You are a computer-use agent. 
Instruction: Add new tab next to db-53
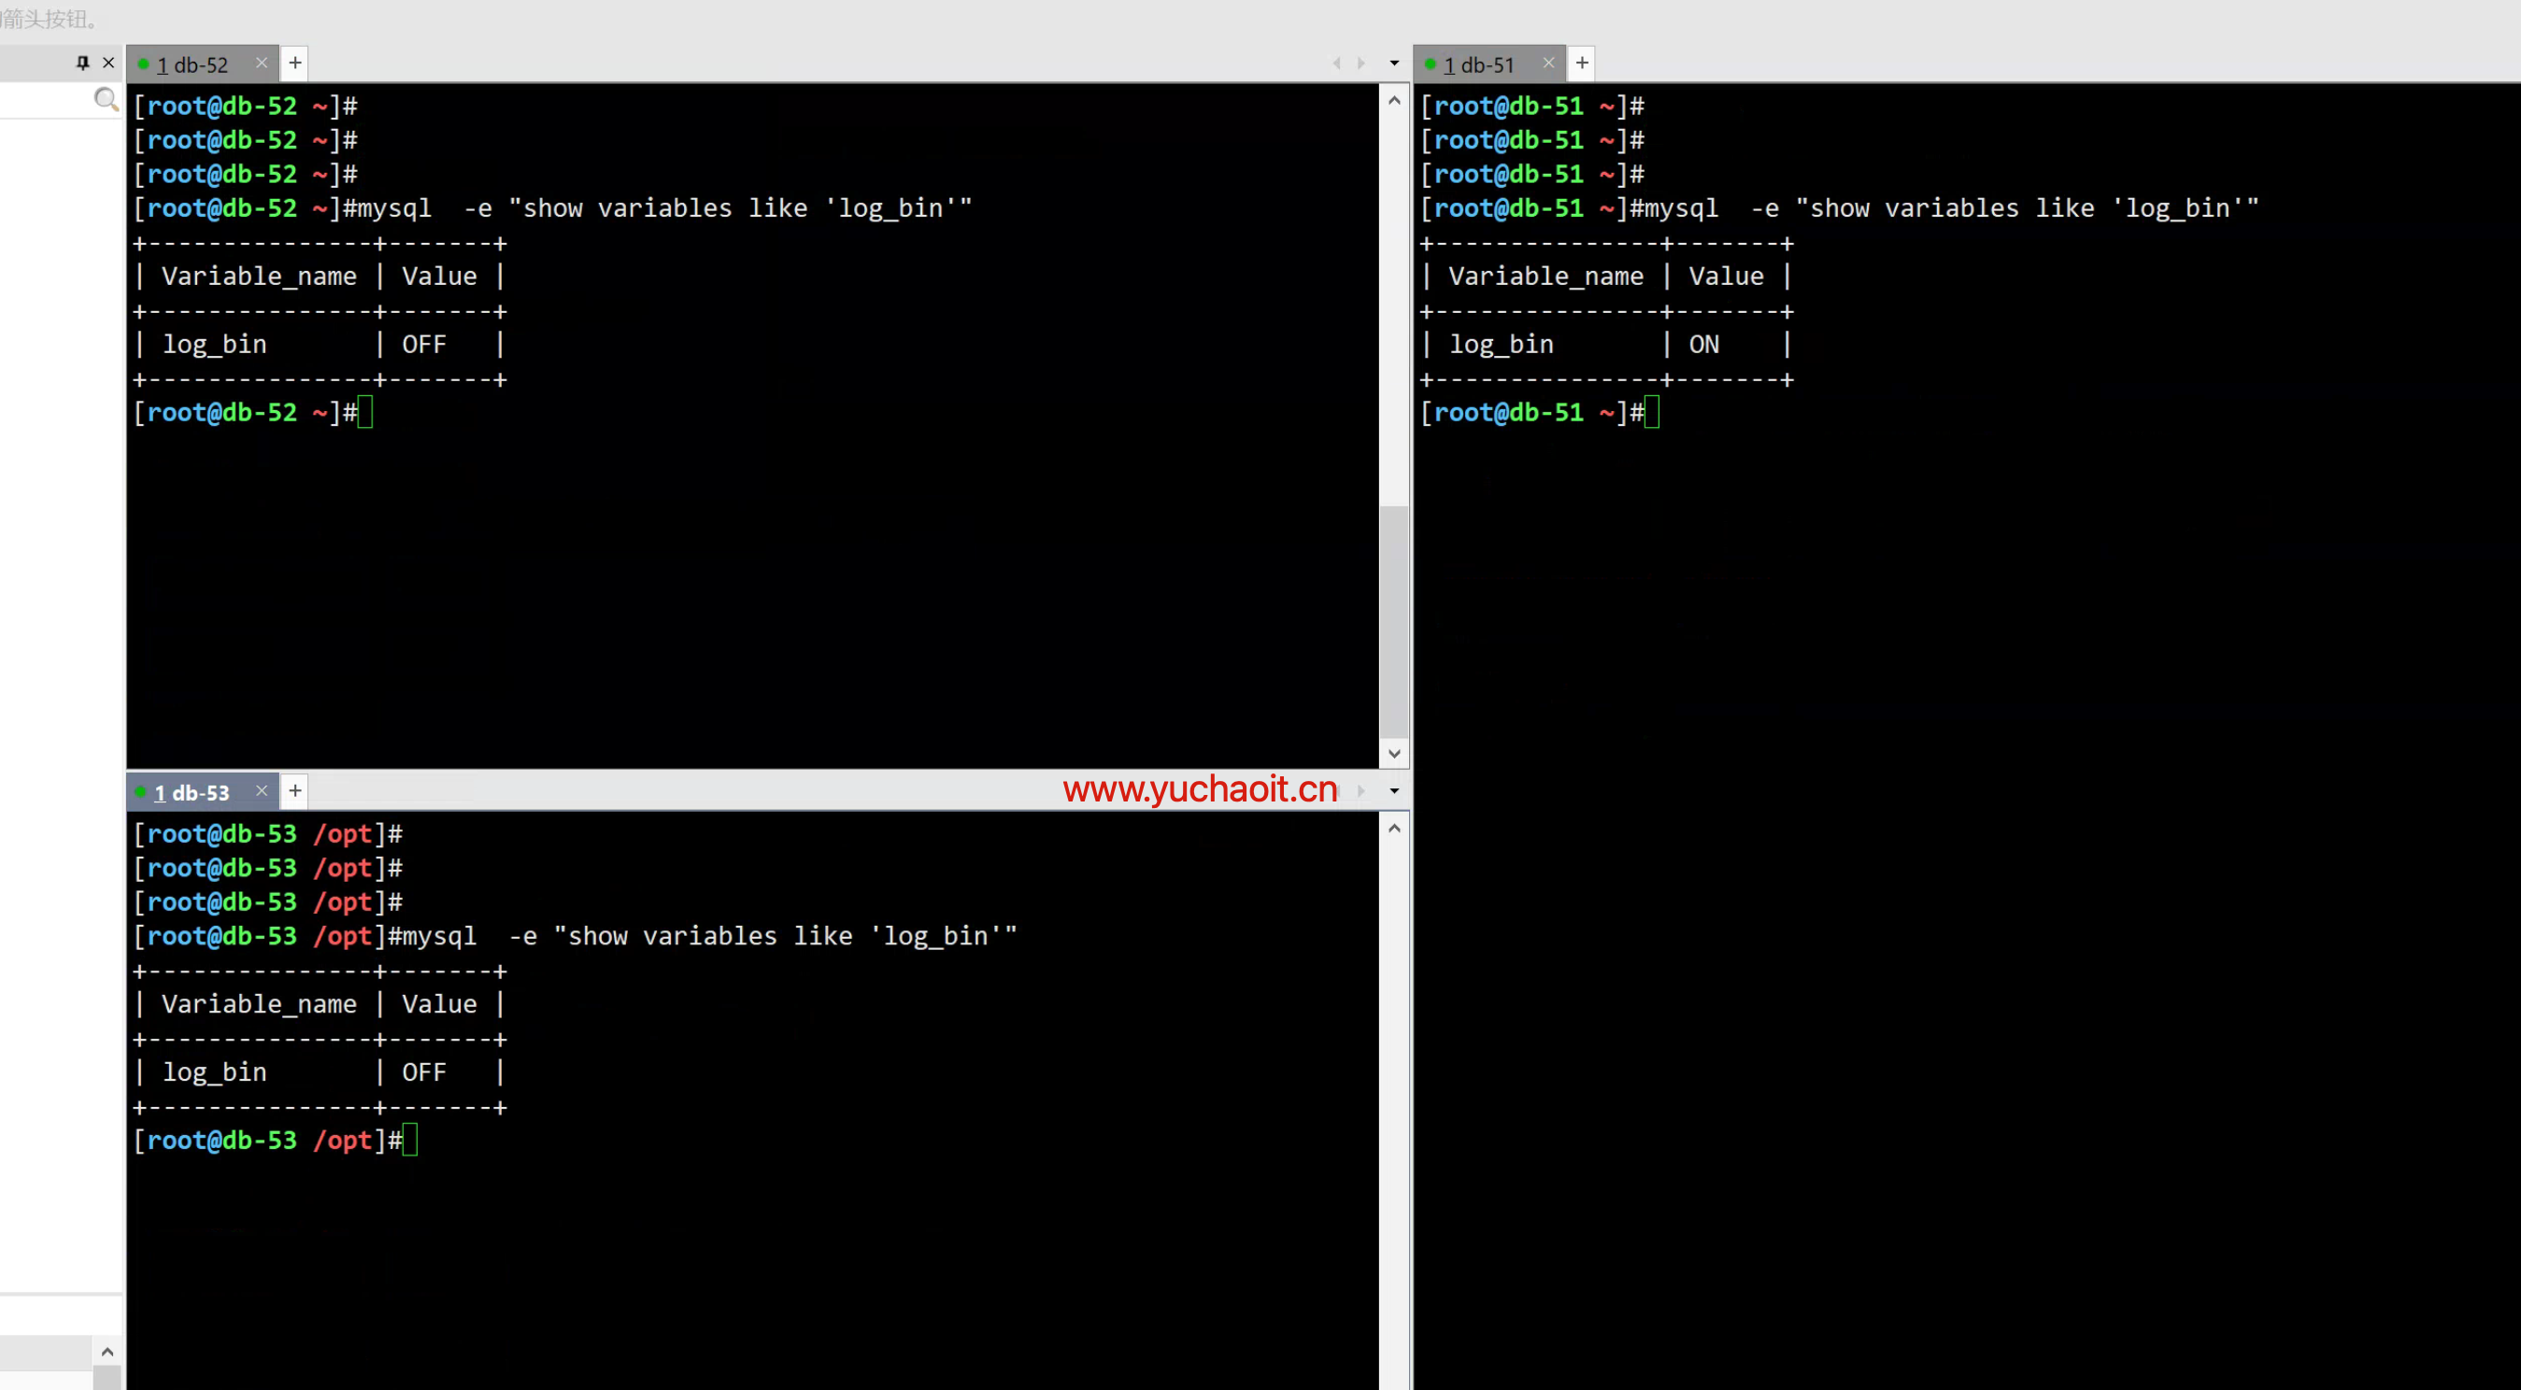(x=294, y=790)
